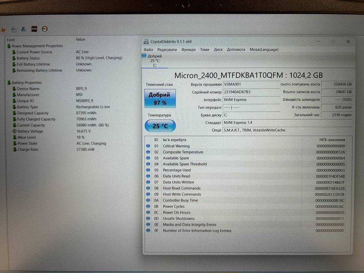The image size is (364, 273).
Task: Click the host writes value 24647 GB
Action: pos(337,92)
